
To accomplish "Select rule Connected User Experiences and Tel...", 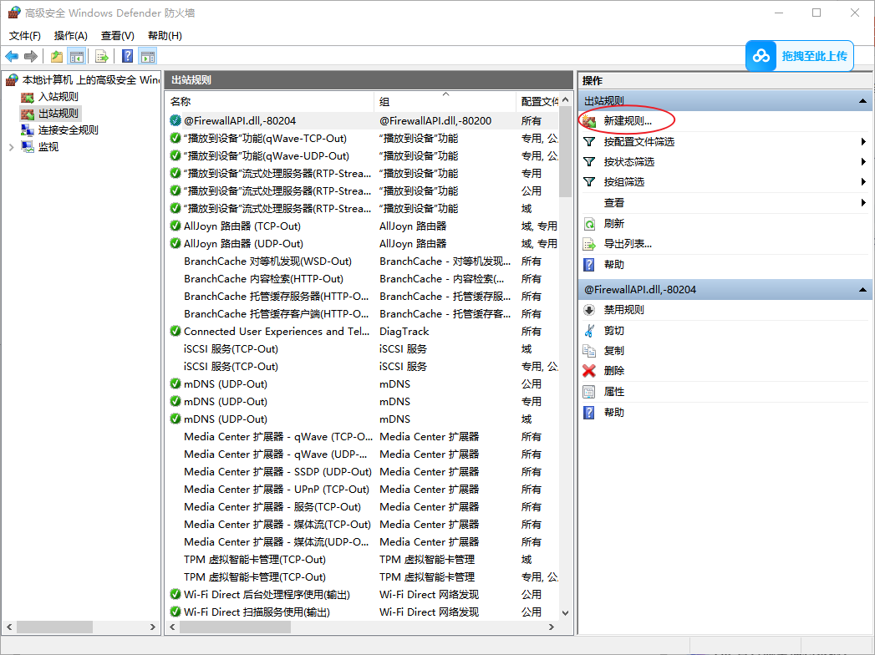I will point(363,332).
